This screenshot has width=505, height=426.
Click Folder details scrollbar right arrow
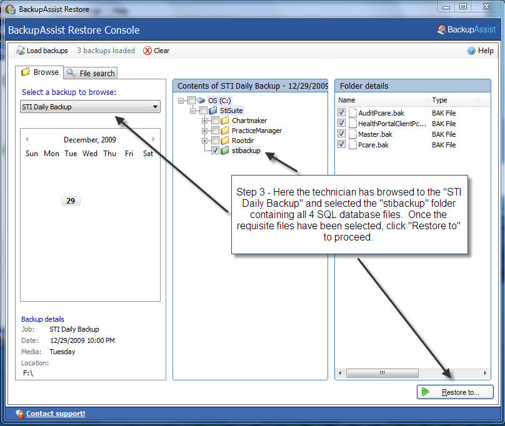tap(486, 373)
